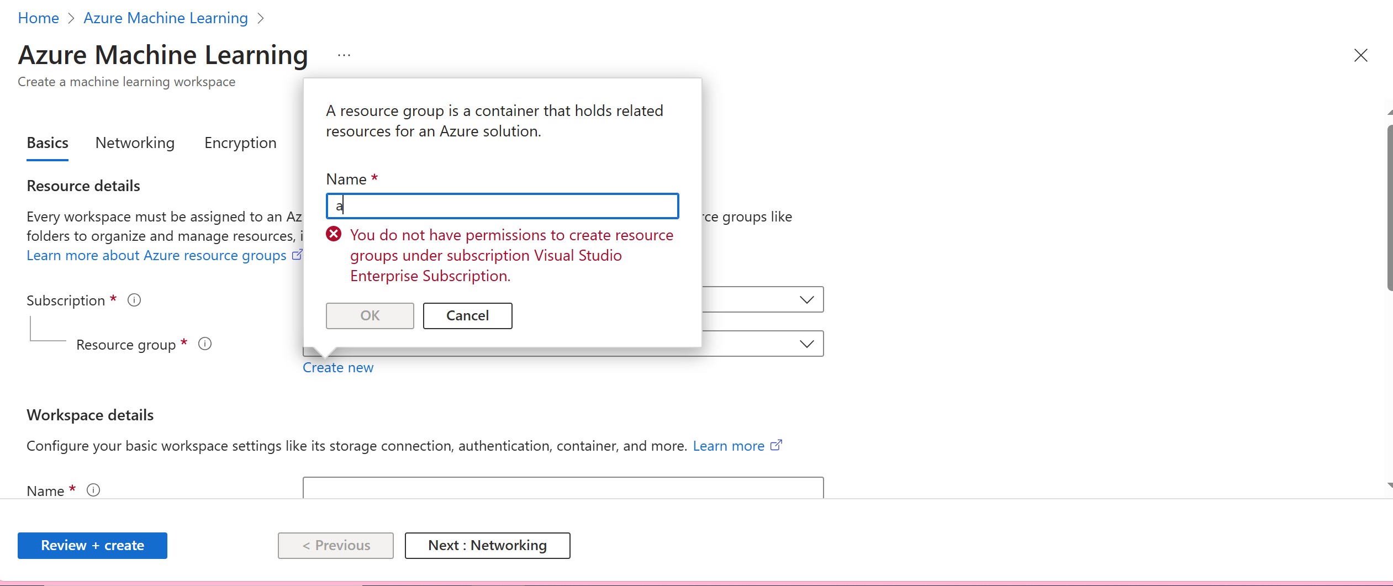The width and height of the screenshot is (1393, 586).
Task: Click the red error icon in the dialog
Action: [334, 234]
